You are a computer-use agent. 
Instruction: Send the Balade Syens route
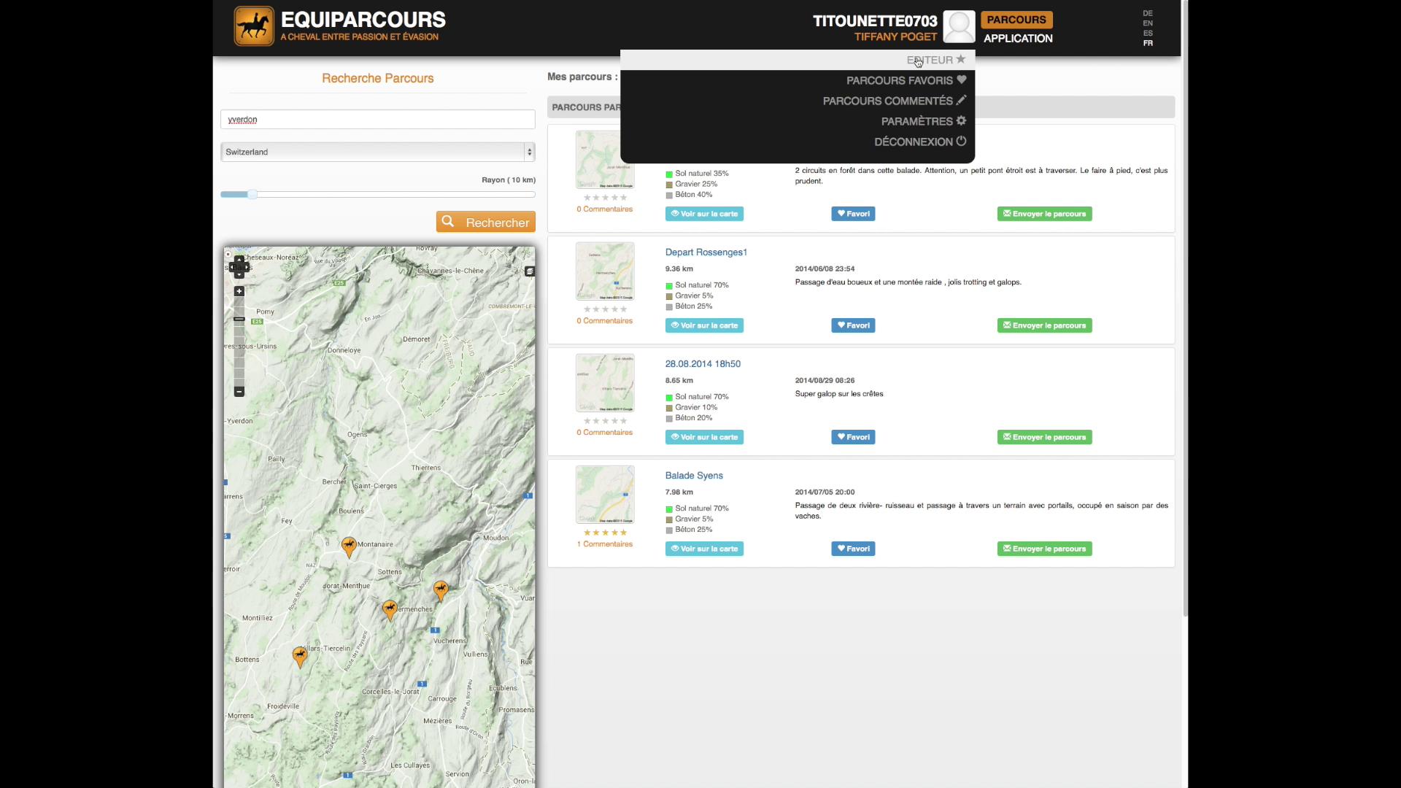(x=1044, y=549)
